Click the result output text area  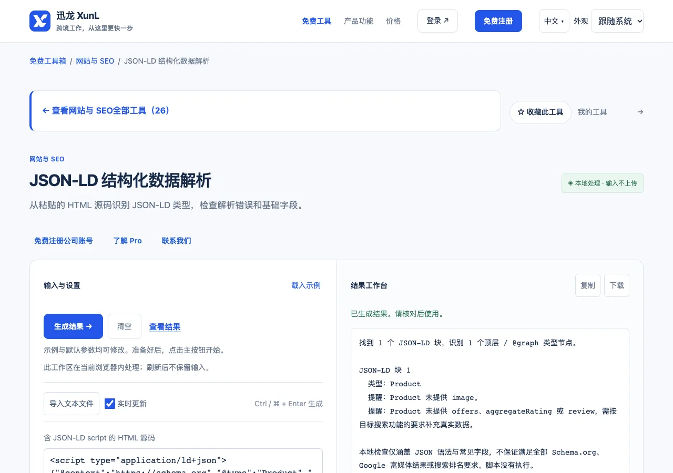click(x=490, y=401)
